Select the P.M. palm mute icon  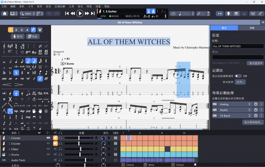pyautogui.click(x=46, y=93)
